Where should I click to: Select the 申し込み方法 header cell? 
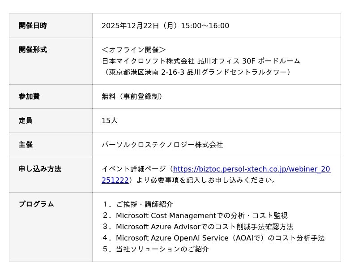40,169
